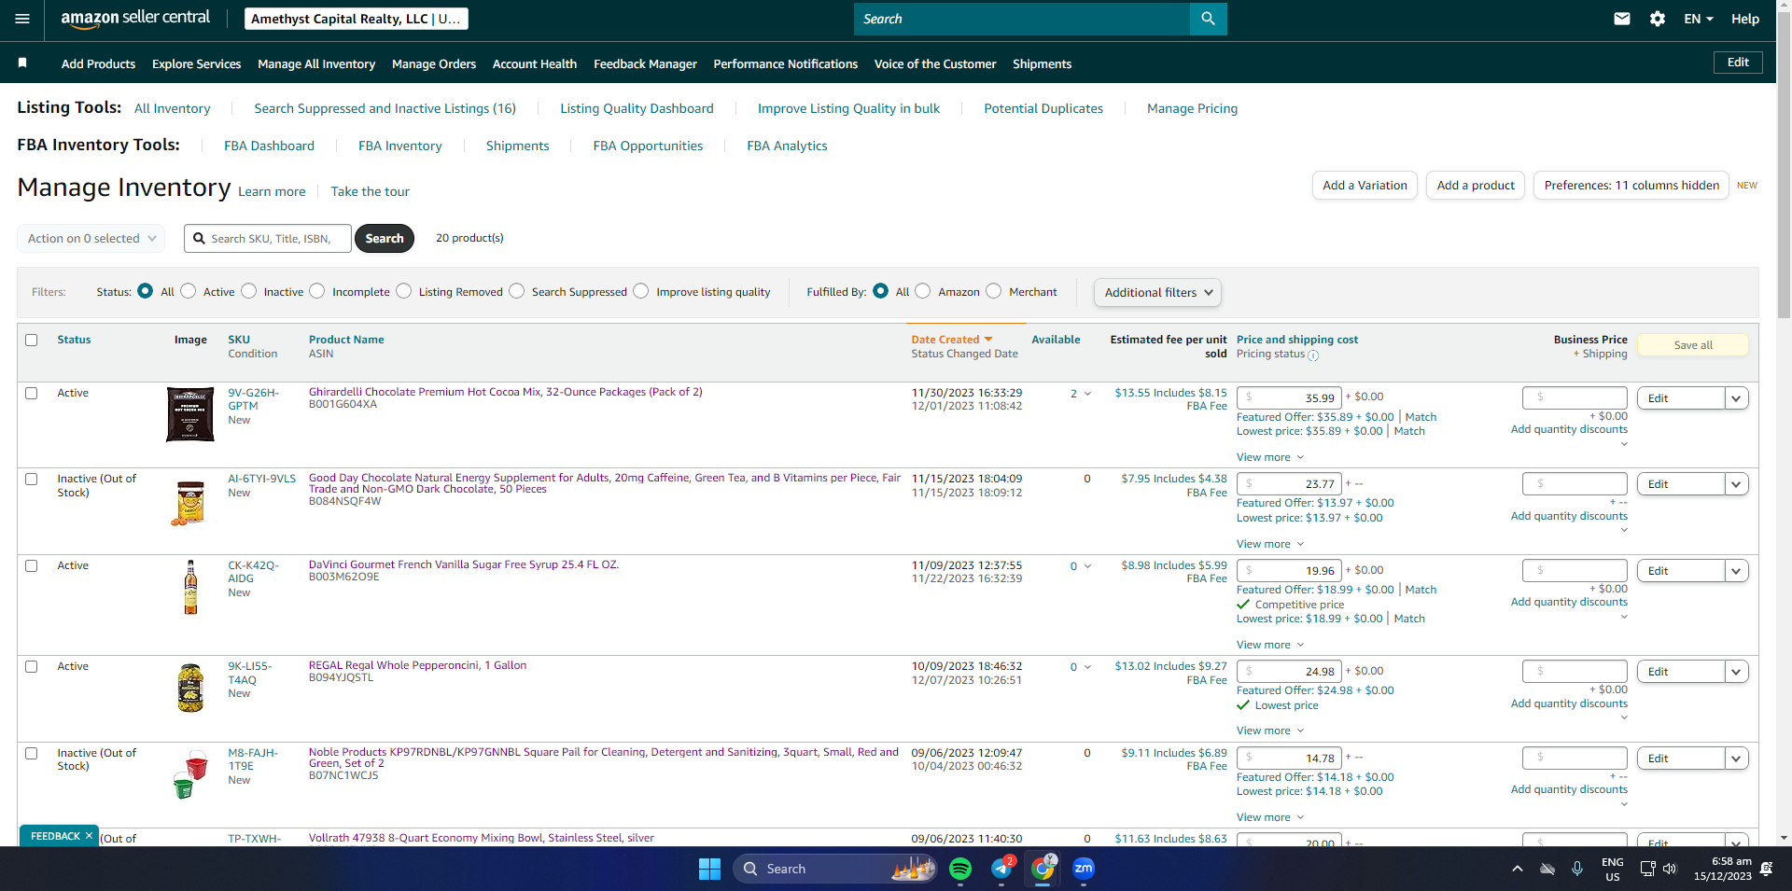Screen dimensions: 1792x891
Task: Select the REGAL Pepperoncini row checkbox
Action: pyautogui.click(x=32, y=666)
